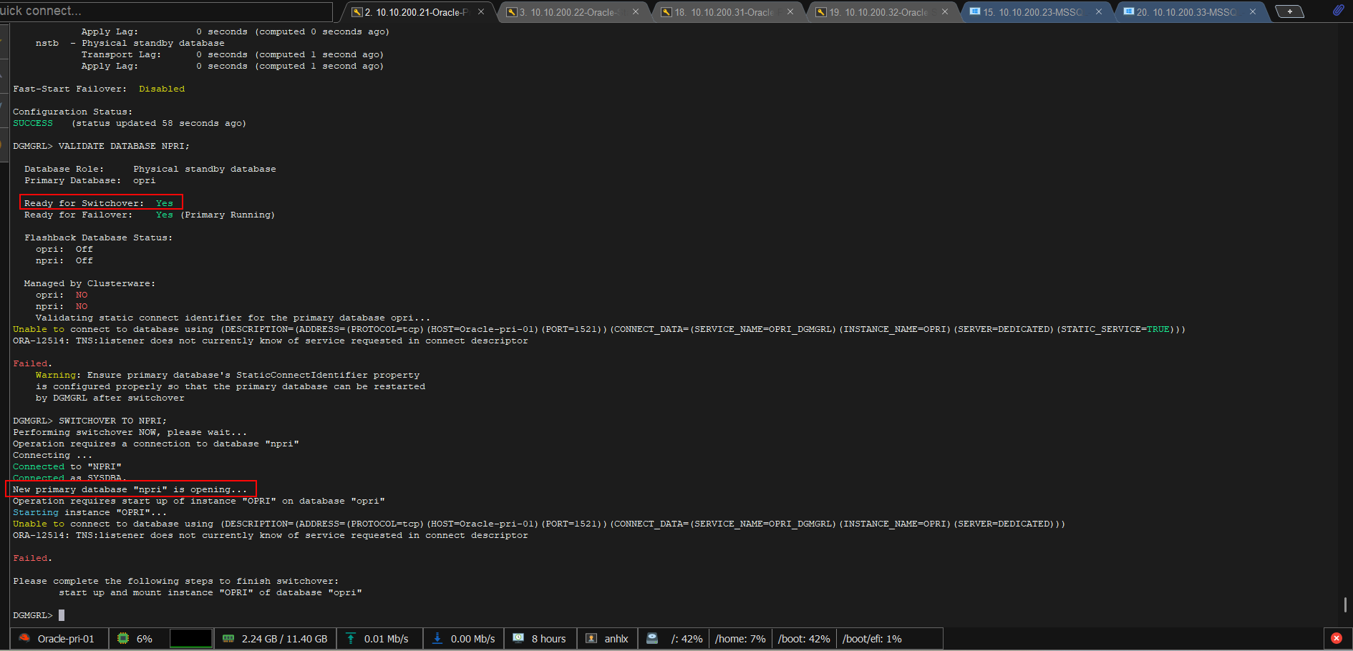This screenshot has width=1353, height=651.
Task: Close the 10.10.200.33-MSSQ tab
Action: (1253, 11)
